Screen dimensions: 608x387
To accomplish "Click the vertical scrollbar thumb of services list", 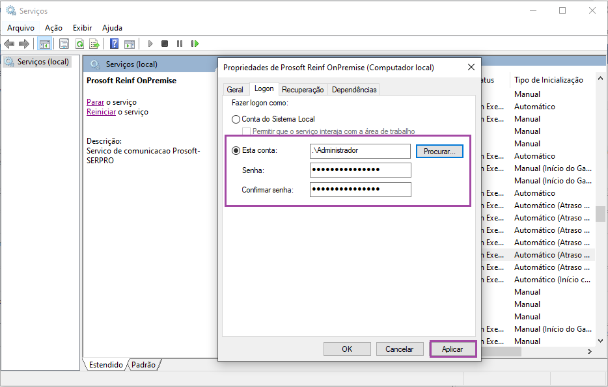I will (x=601, y=213).
